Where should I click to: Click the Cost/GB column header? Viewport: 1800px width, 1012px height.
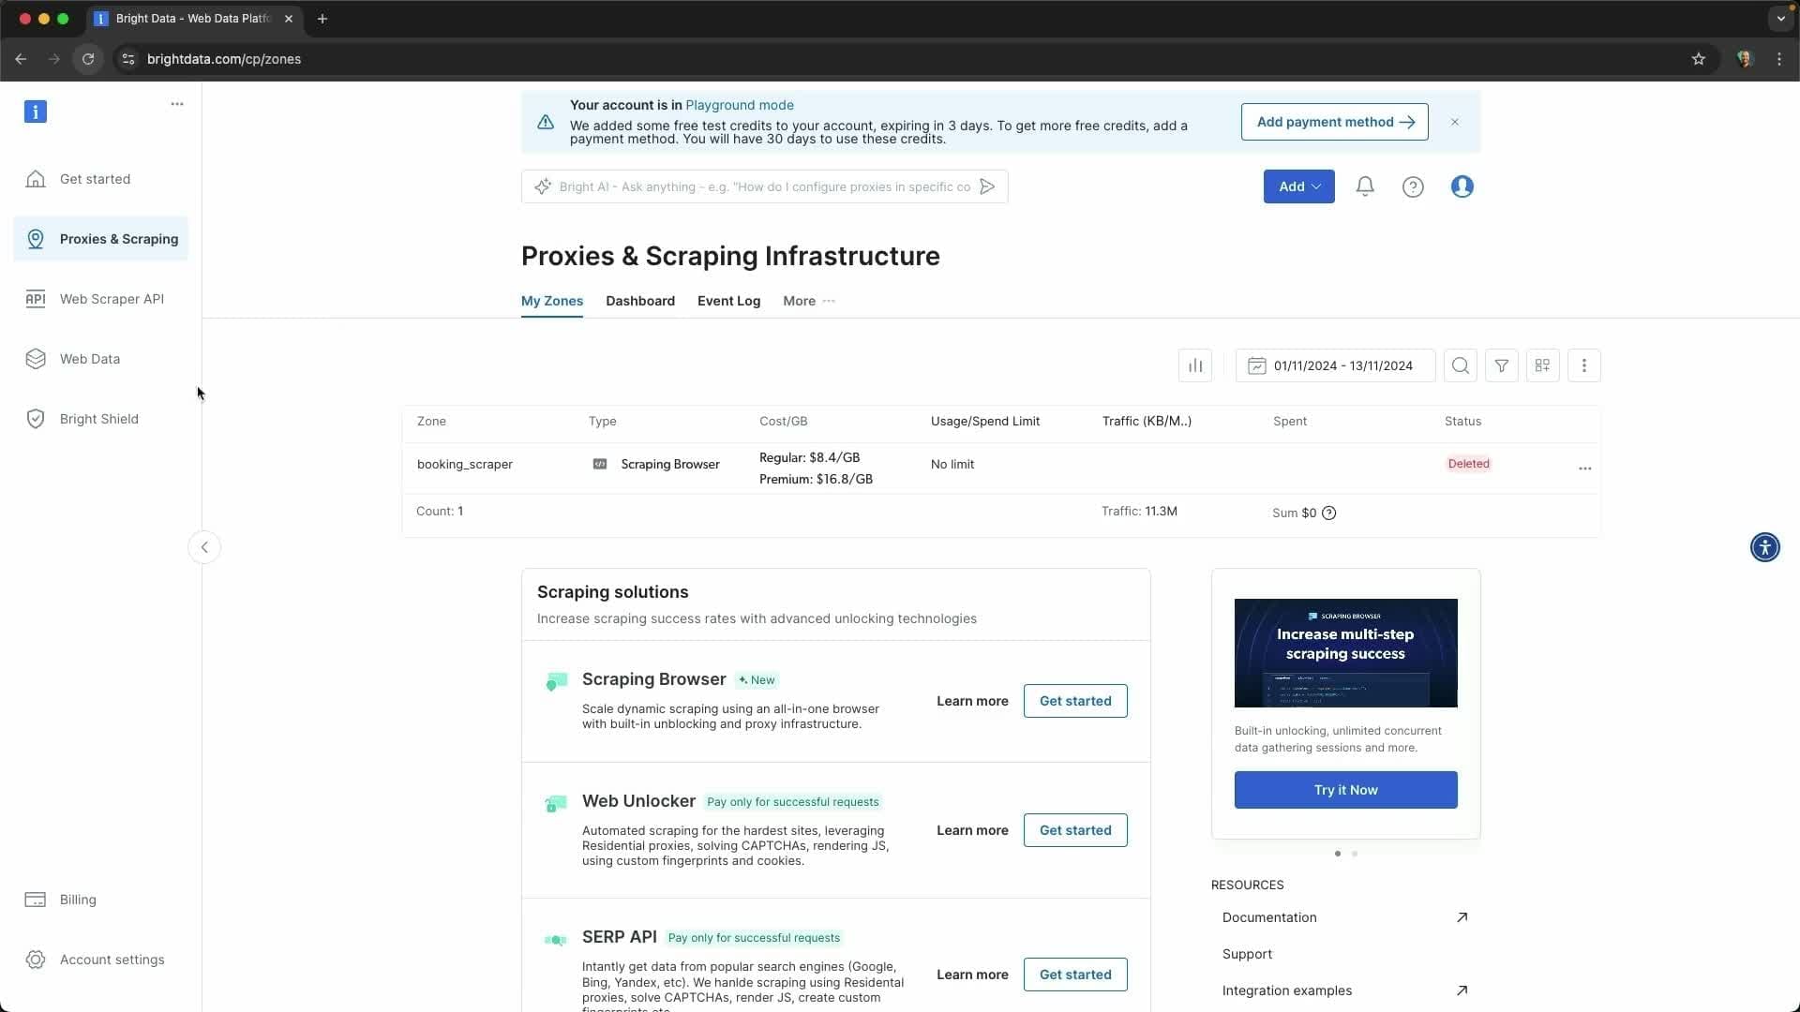[x=783, y=422]
